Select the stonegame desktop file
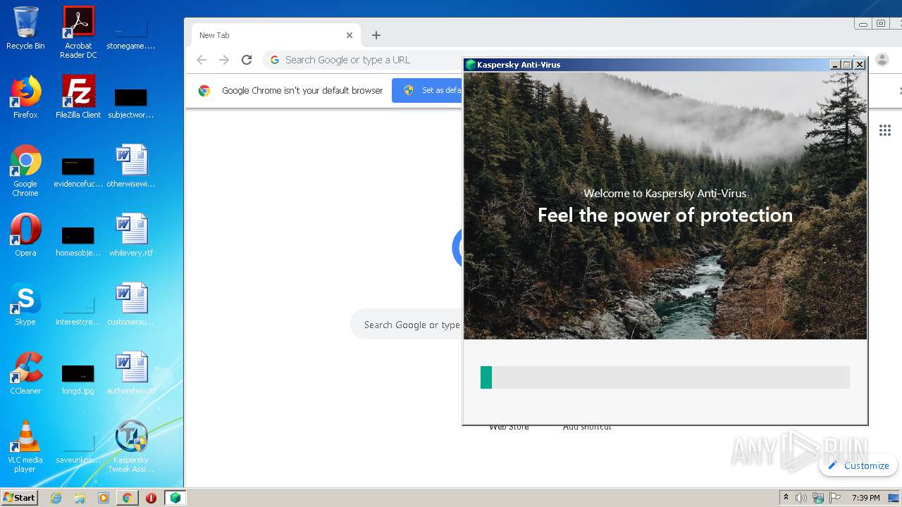 pos(130,32)
